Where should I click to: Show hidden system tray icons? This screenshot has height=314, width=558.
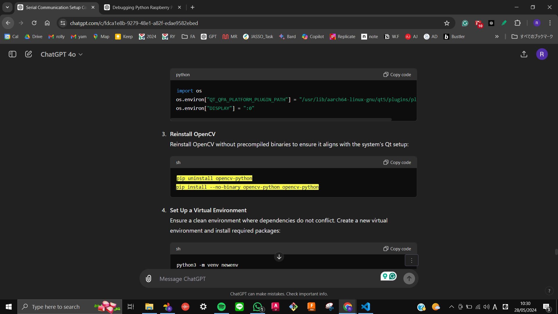click(x=451, y=307)
